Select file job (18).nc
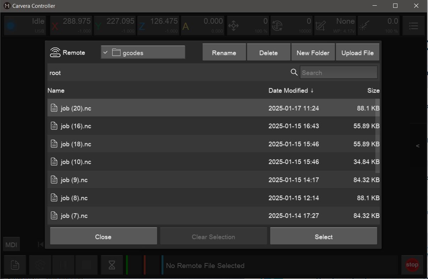The image size is (428, 279). 213,144
